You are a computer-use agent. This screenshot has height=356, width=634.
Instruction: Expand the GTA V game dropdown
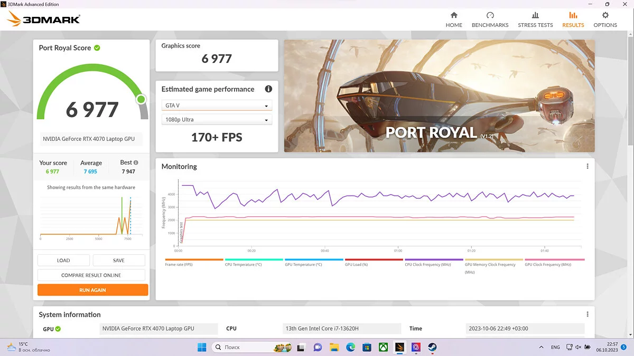click(217, 105)
